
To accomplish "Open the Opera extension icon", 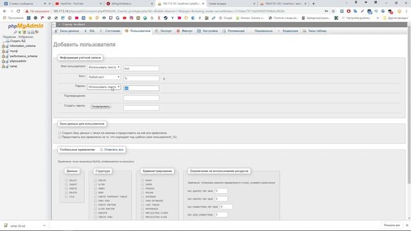I will (x=348, y=12).
